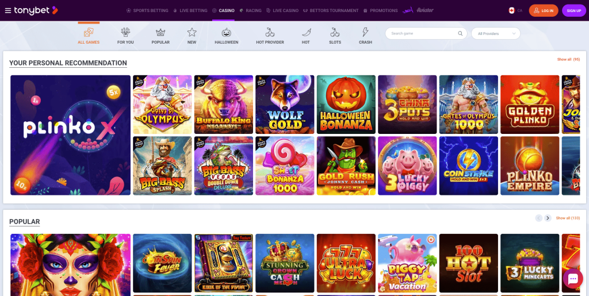This screenshot has height=296, width=589.
Task: Select the Casino tab
Action: (x=224, y=10)
